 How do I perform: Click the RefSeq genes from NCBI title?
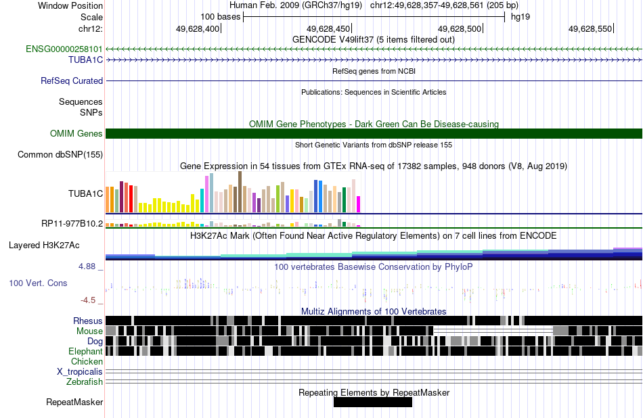374,71
